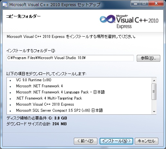The width and height of the screenshot is (166, 149).
Task: Open folder browser with 参照(R)... button
Action: point(148,58)
